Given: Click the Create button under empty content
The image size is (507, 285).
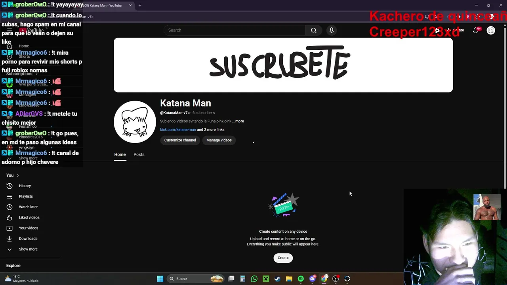Looking at the screenshot, I should pos(283,258).
